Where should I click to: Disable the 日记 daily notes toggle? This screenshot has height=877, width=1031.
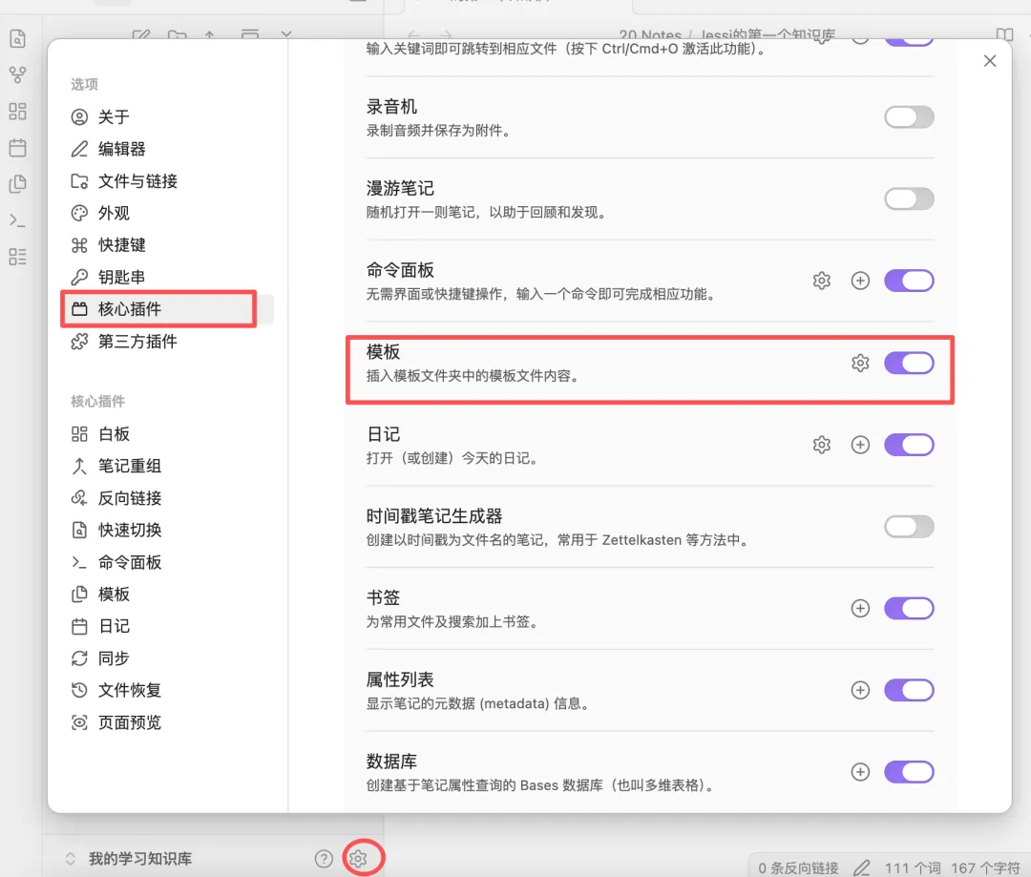pos(909,445)
